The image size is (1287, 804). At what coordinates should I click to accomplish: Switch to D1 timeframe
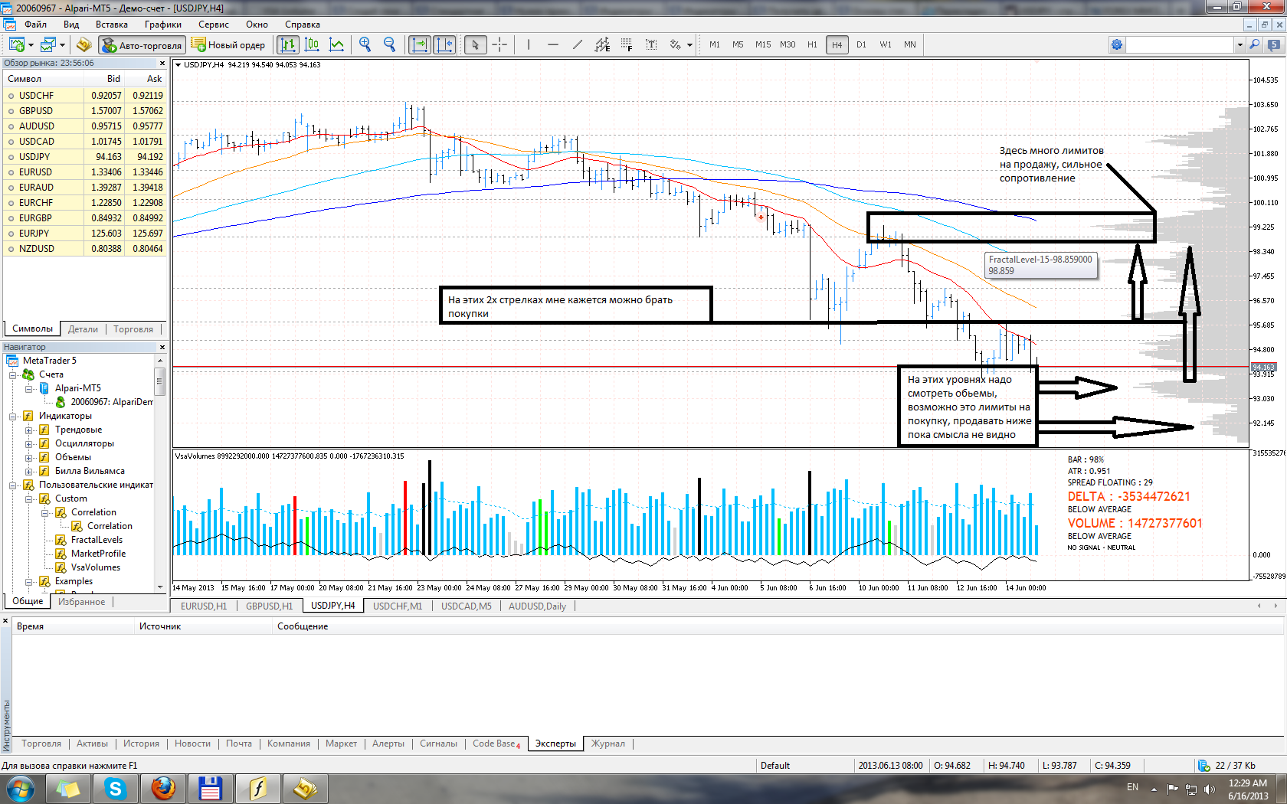pyautogui.click(x=861, y=44)
